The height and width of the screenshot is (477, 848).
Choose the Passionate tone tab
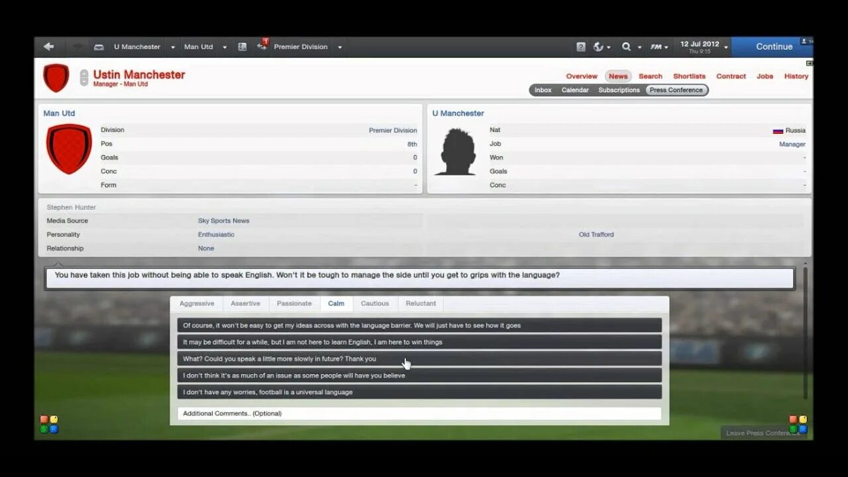[294, 303]
